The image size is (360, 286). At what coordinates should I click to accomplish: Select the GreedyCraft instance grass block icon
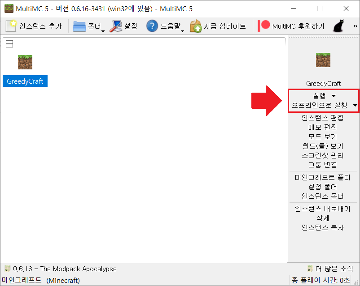pyautogui.click(x=25, y=62)
